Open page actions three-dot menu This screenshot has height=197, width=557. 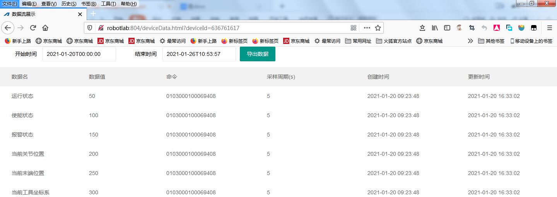pos(367,28)
